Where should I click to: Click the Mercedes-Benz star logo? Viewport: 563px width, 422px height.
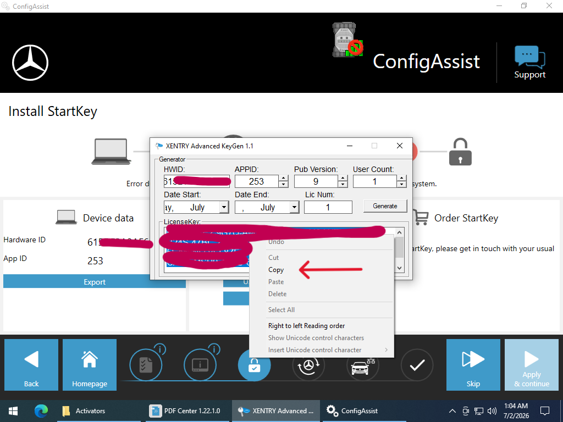click(x=30, y=63)
